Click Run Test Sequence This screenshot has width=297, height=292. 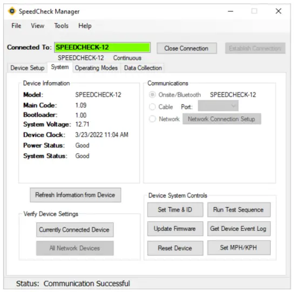pyautogui.click(x=239, y=210)
